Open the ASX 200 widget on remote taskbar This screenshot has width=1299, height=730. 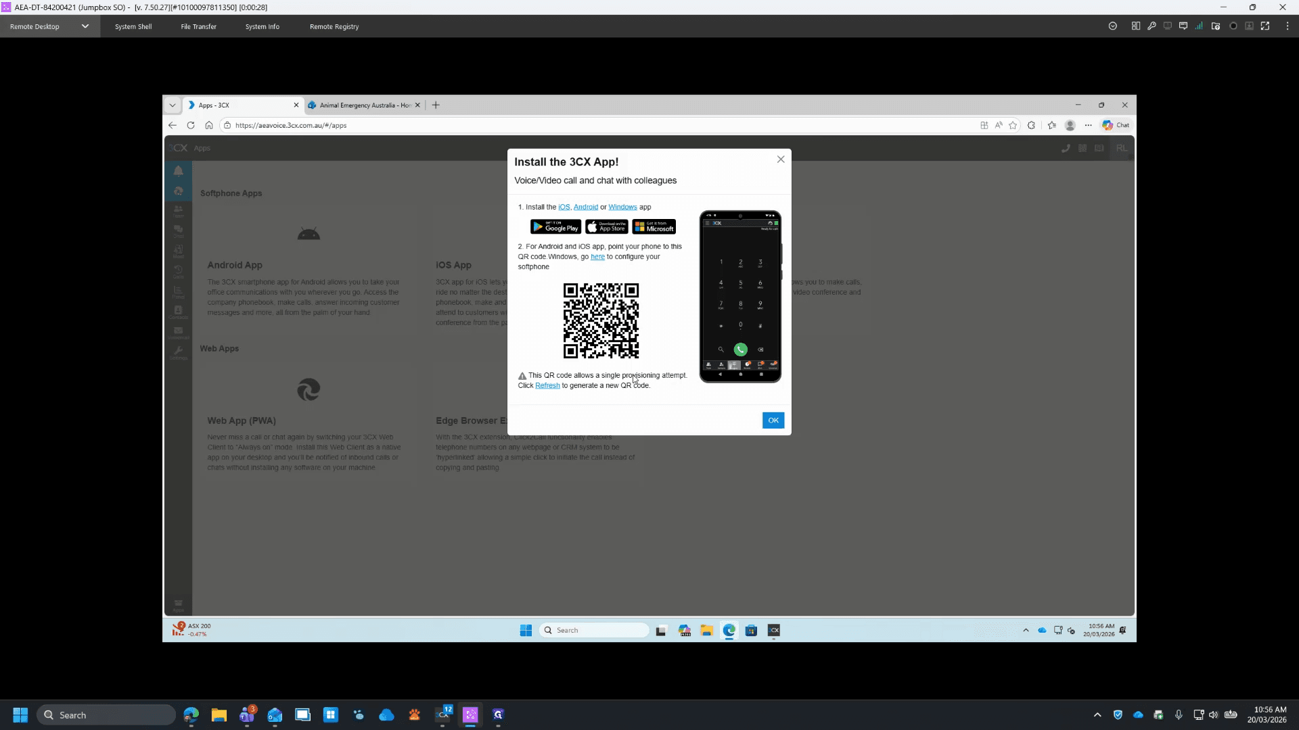191,630
